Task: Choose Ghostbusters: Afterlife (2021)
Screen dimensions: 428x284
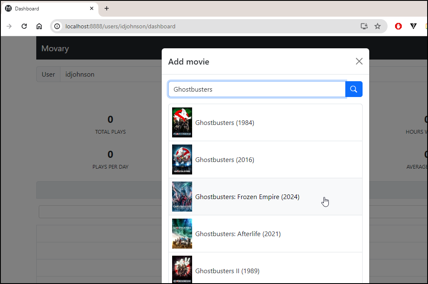Action: [x=265, y=234]
